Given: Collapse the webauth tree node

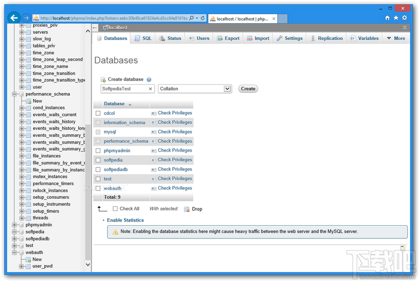Looking at the screenshot, I should pyautogui.click(x=15, y=253).
